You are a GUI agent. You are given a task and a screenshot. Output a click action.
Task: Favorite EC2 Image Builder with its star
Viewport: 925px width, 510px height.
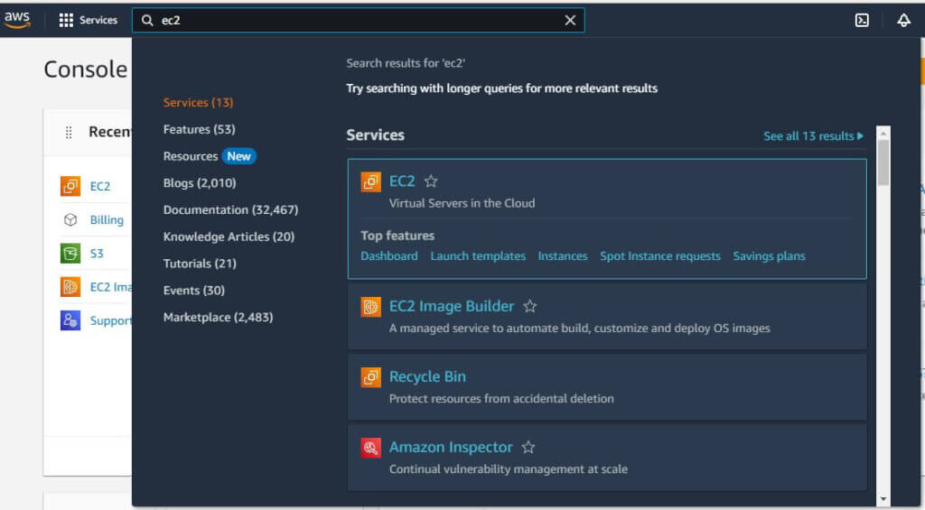point(530,306)
